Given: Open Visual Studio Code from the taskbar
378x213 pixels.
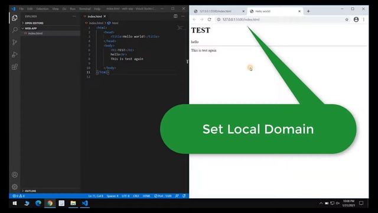Looking at the screenshot, I should point(85,204).
